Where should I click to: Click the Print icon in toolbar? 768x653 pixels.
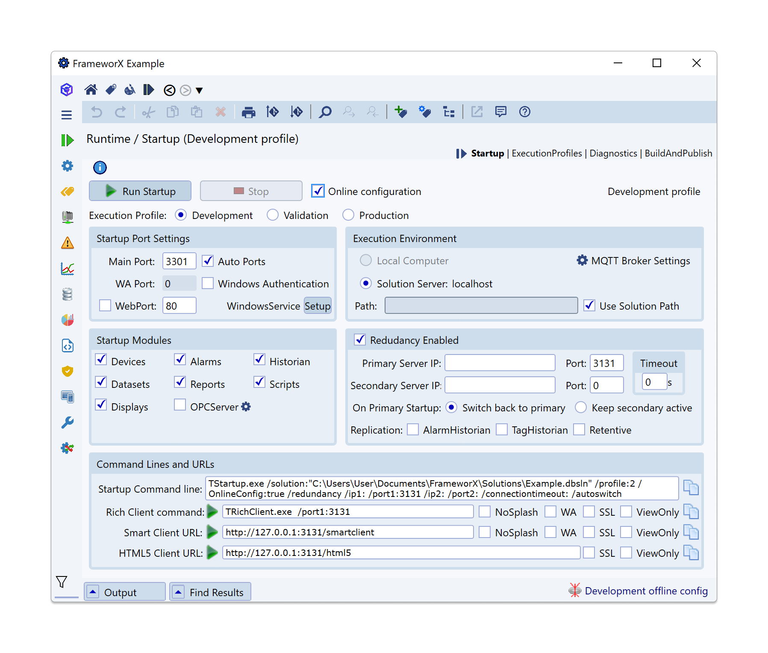(x=248, y=112)
